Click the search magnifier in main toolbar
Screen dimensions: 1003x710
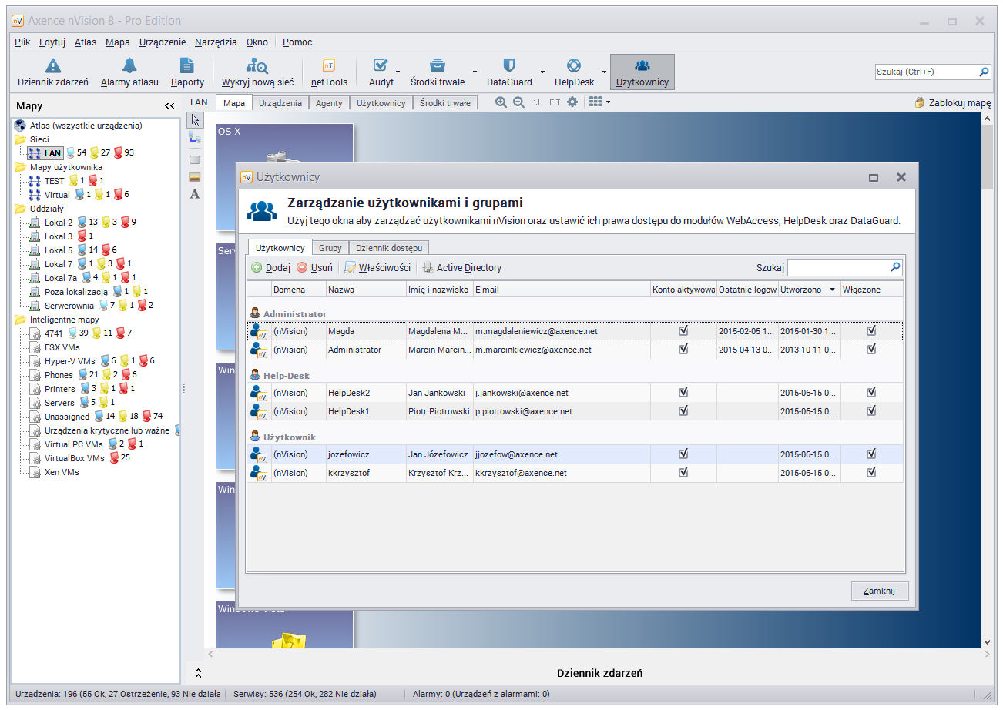(984, 72)
